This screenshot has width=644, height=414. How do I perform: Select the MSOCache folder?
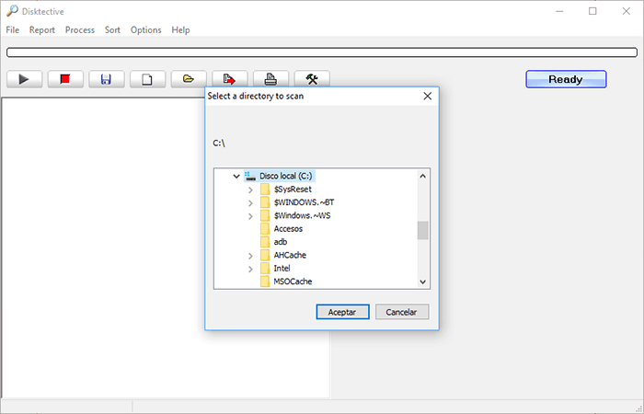[293, 282]
